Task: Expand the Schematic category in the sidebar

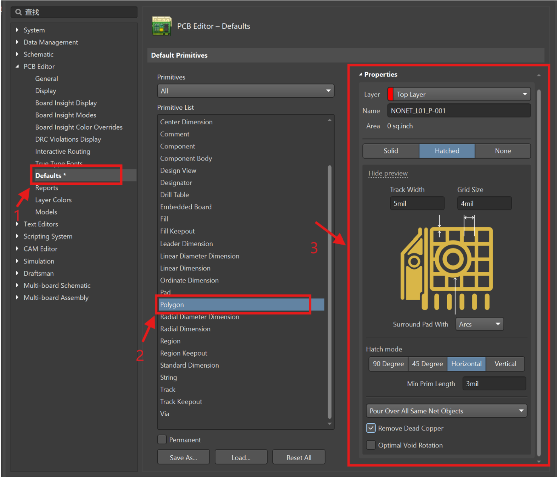Action: click(x=17, y=54)
